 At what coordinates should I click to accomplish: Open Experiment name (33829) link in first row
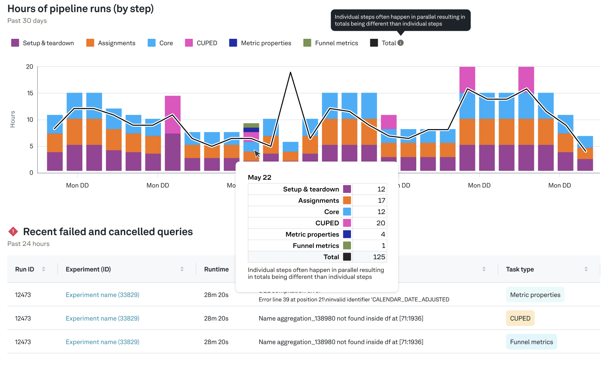[102, 295]
